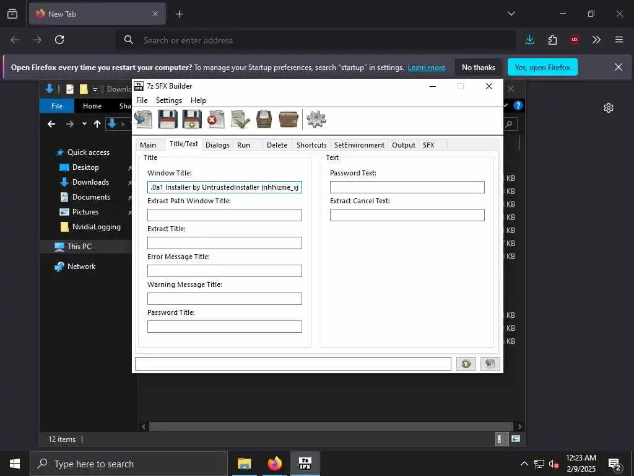The width and height of the screenshot is (634, 476).
Task: Click the Firefox address bar
Action: click(x=315, y=40)
